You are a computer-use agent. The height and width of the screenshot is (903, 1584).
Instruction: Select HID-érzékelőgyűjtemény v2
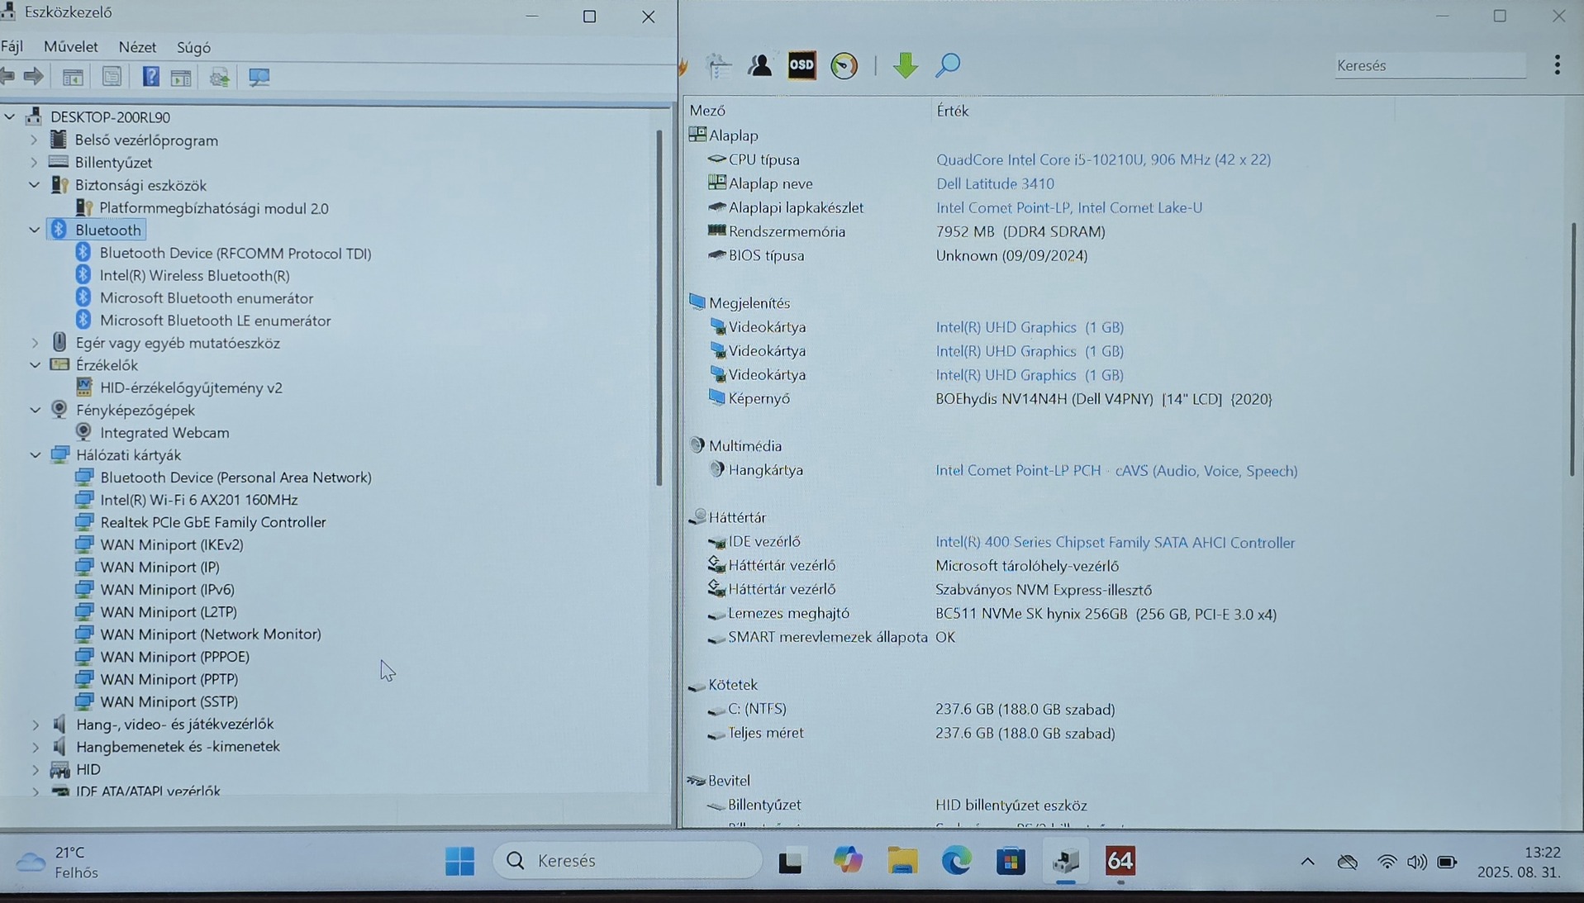(x=191, y=387)
